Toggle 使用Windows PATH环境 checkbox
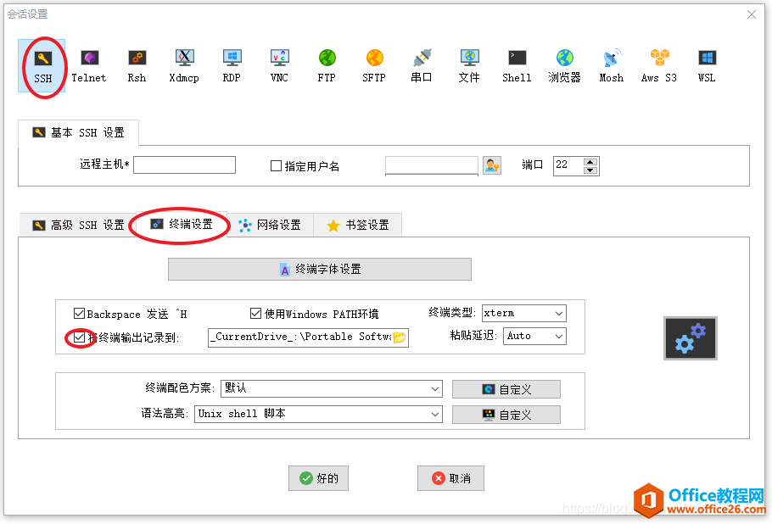This screenshot has height=524, width=772. point(255,314)
